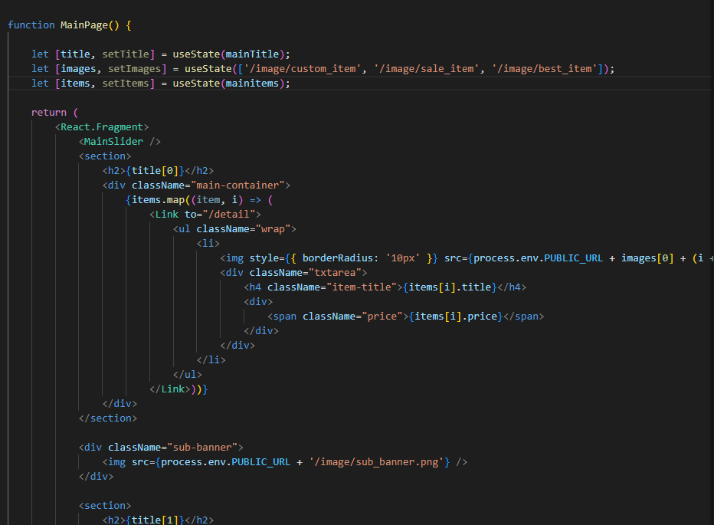Click the {title[0]} expression in the h2
Image resolution: width=714 pixels, height=525 pixels.
click(155, 171)
